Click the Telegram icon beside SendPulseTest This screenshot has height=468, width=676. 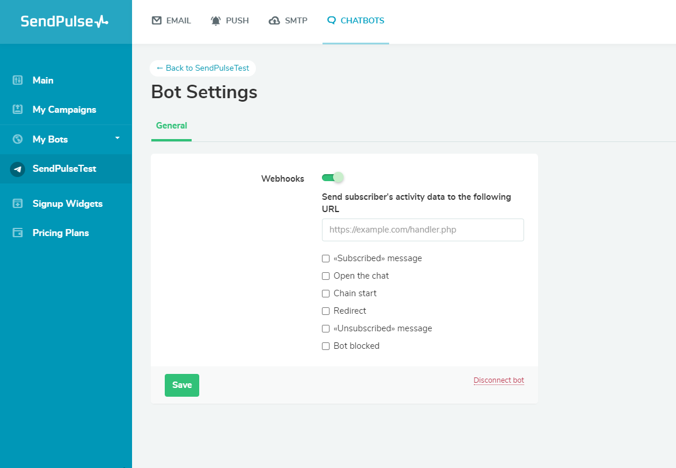pos(18,169)
